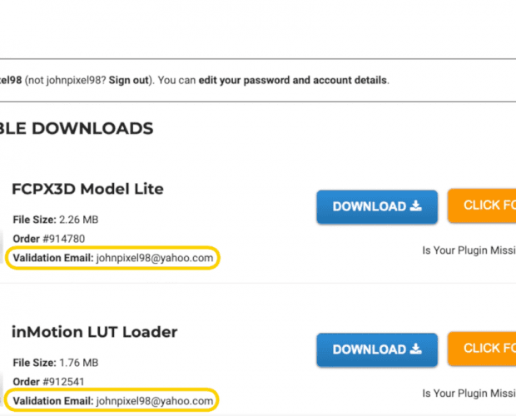Click 'Is Your Plugin Missing' under FCPX3D row
The image size is (516, 416).
point(469,250)
